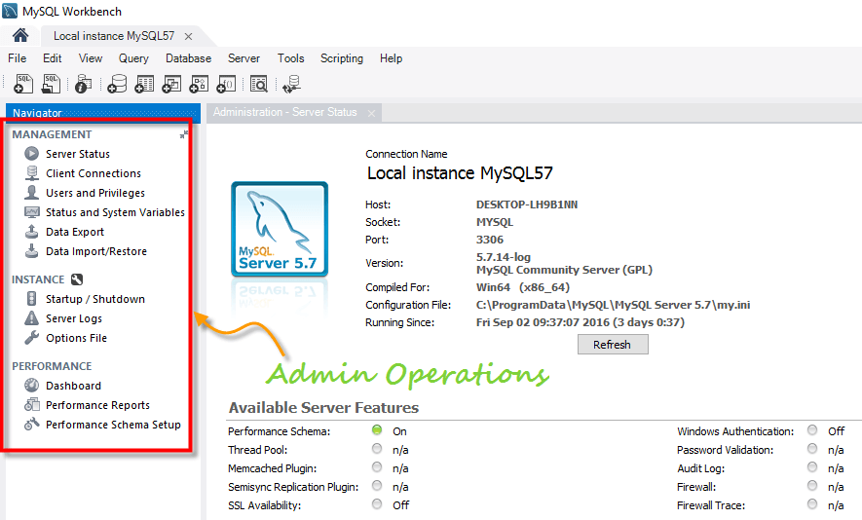Open Status and System Variables

point(115,212)
